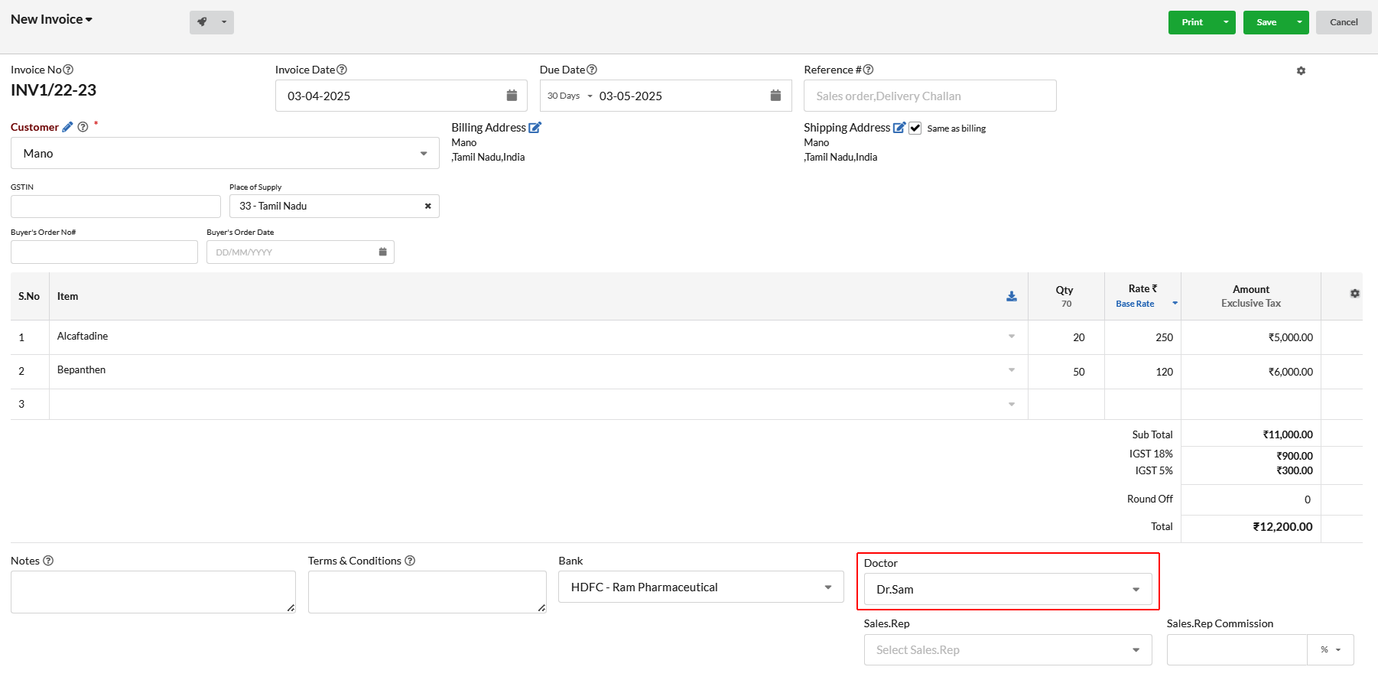This screenshot has height=680, width=1378.
Task: Click the Buyer's Order No# field
Action: point(104,252)
